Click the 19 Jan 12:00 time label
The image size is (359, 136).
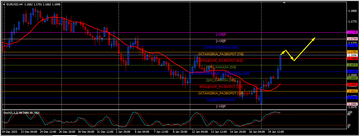pyautogui.click(x=276, y=131)
